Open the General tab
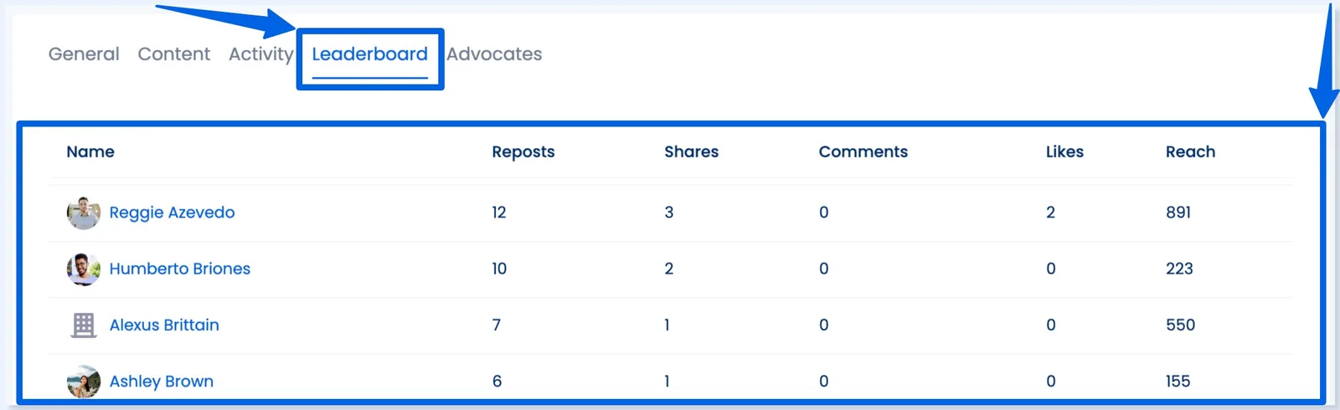Viewport: 1340px width, 410px height. 84,54
